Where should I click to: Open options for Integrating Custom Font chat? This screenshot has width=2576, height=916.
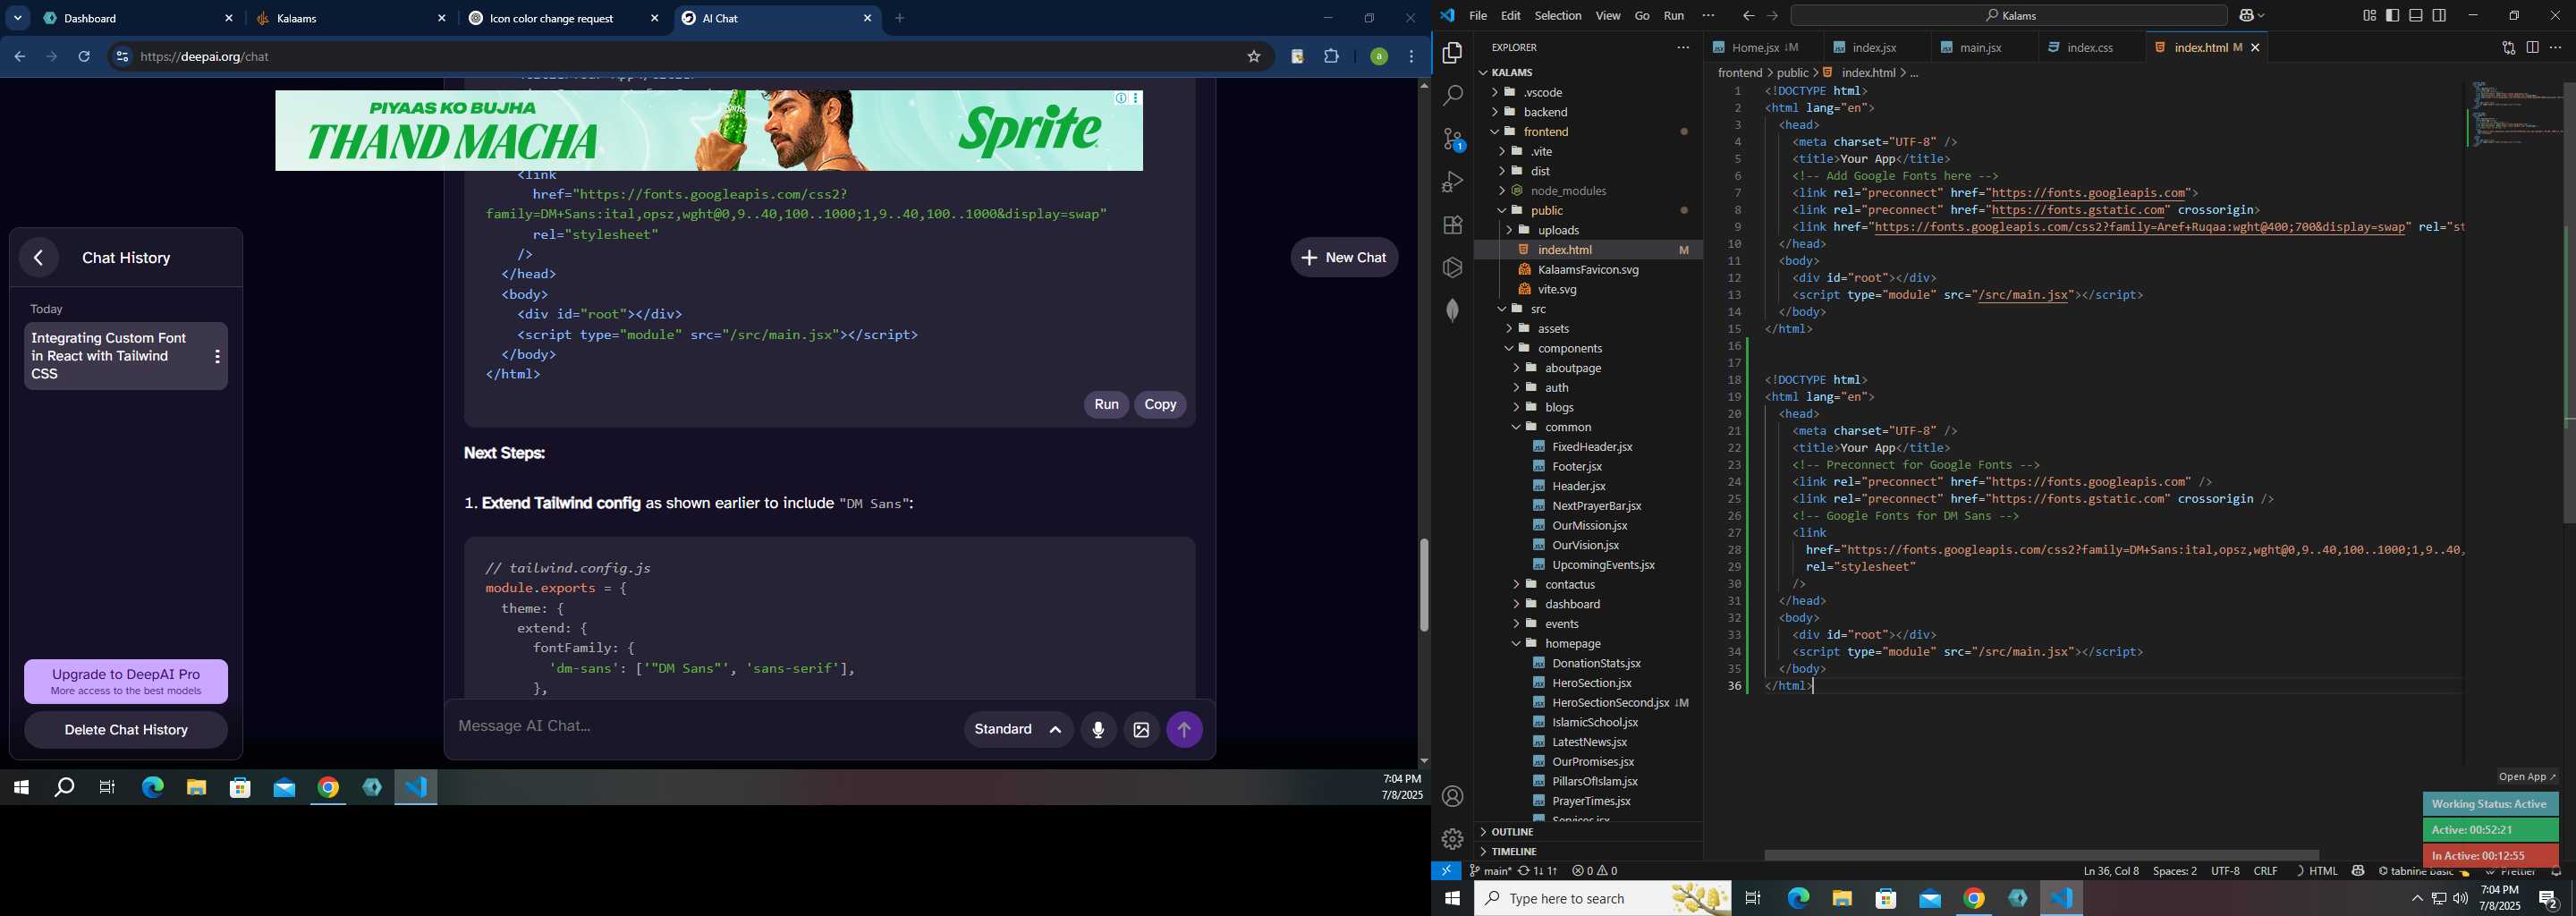pos(217,357)
